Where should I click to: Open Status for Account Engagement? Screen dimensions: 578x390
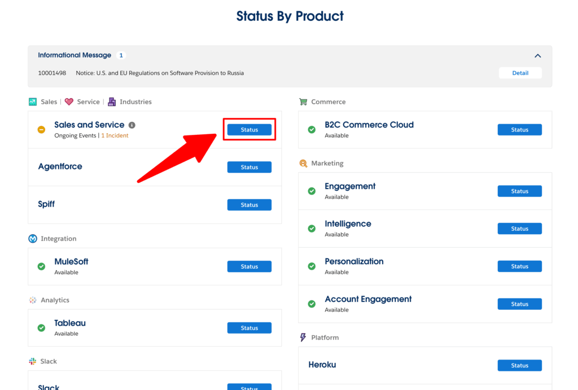(519, 304)
